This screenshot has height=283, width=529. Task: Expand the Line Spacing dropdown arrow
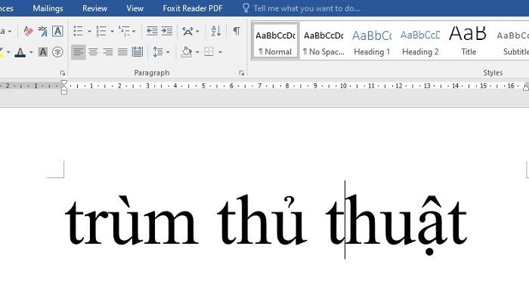coord(168,52)
